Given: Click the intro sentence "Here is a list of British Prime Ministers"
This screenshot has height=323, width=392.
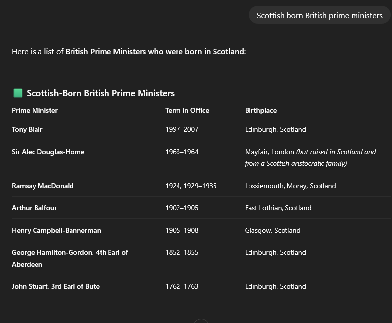Looking at the screenshot, I should pos(129,51).
